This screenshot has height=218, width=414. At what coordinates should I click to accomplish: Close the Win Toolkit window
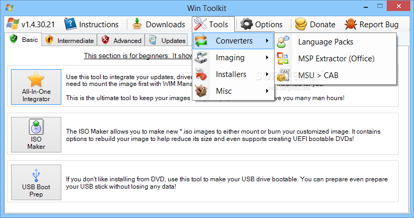399,6
